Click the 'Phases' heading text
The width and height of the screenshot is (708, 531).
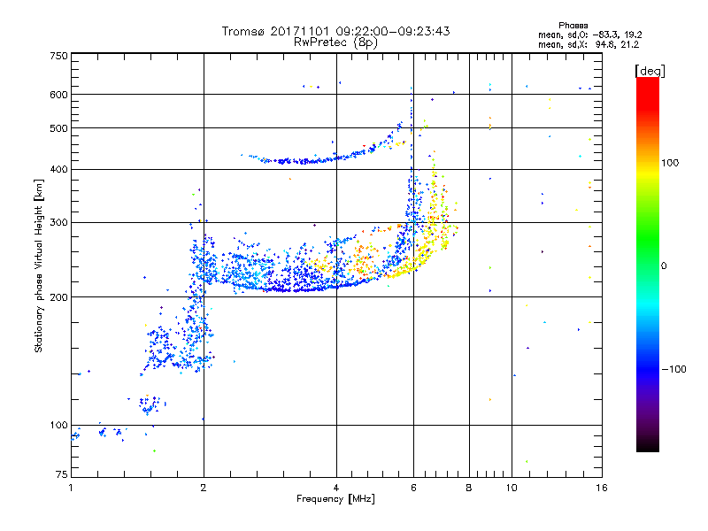pos(573,26)
